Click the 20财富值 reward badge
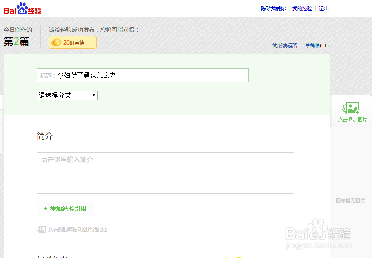The height and width of the screenshot is (258, 372). (x=73, y=42)
